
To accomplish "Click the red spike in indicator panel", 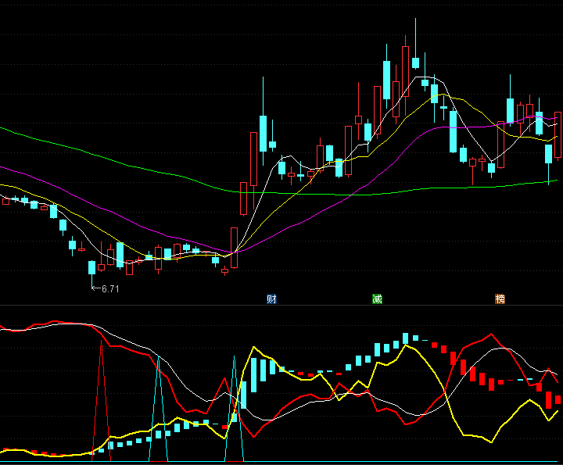I will [x=101, y=400].
